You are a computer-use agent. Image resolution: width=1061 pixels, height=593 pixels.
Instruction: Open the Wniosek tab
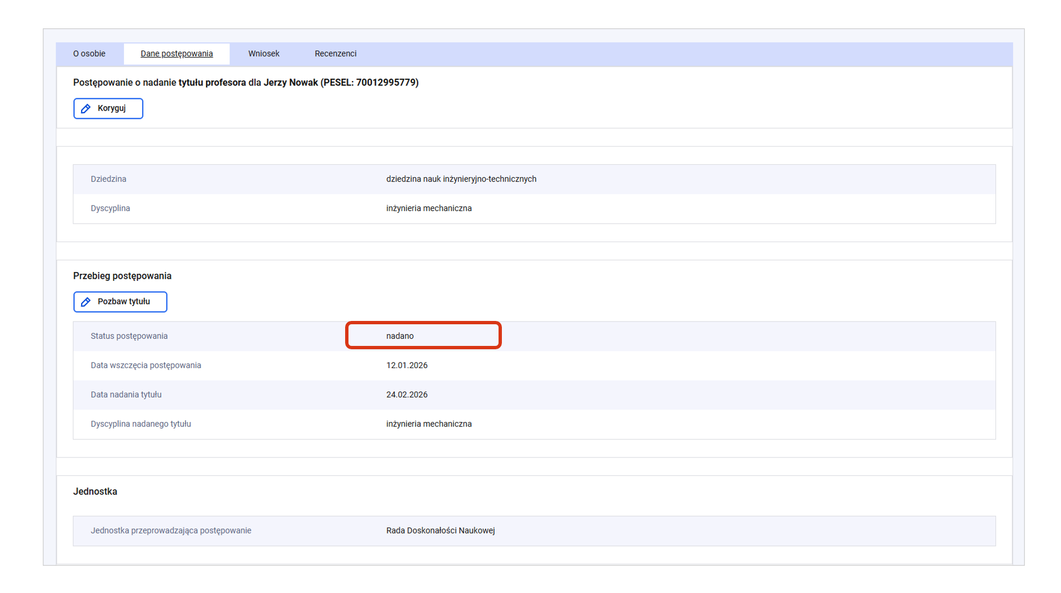click(263, 54)
